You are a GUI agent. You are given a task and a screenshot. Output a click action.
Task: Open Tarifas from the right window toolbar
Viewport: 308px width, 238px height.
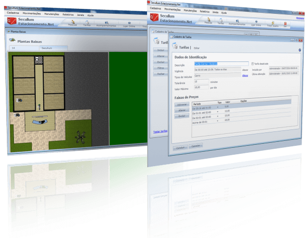pyautogui.click(x=221, y=21)
